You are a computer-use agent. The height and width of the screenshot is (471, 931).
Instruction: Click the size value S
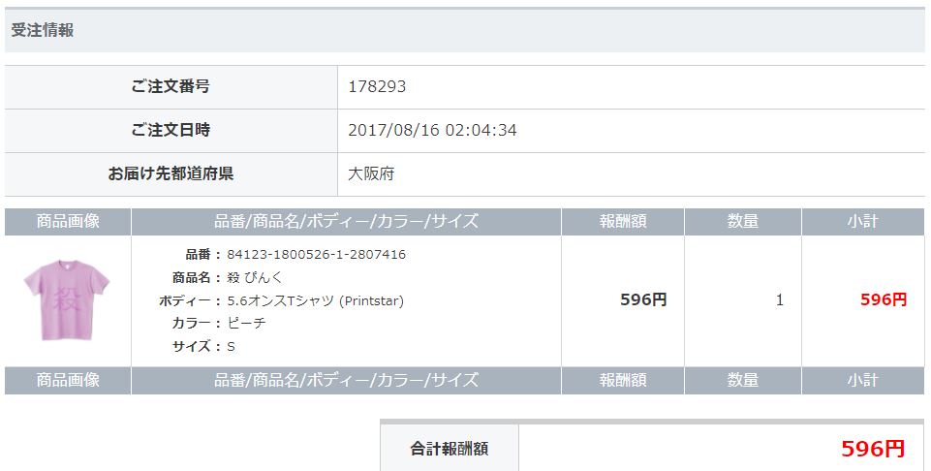pos(232,346)
